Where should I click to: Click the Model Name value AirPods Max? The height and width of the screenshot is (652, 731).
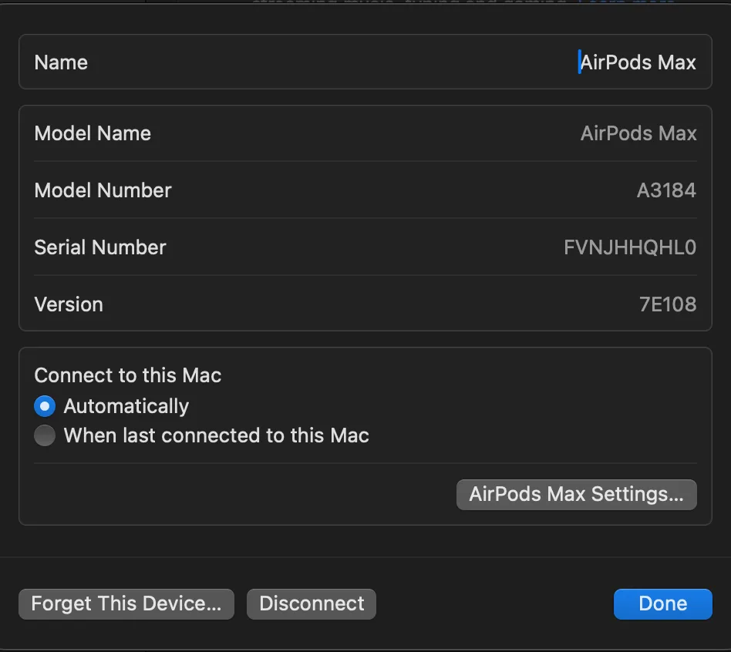[638, 134]
